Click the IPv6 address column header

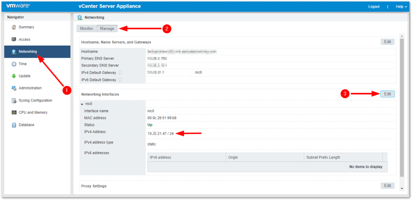pos(187,157)
